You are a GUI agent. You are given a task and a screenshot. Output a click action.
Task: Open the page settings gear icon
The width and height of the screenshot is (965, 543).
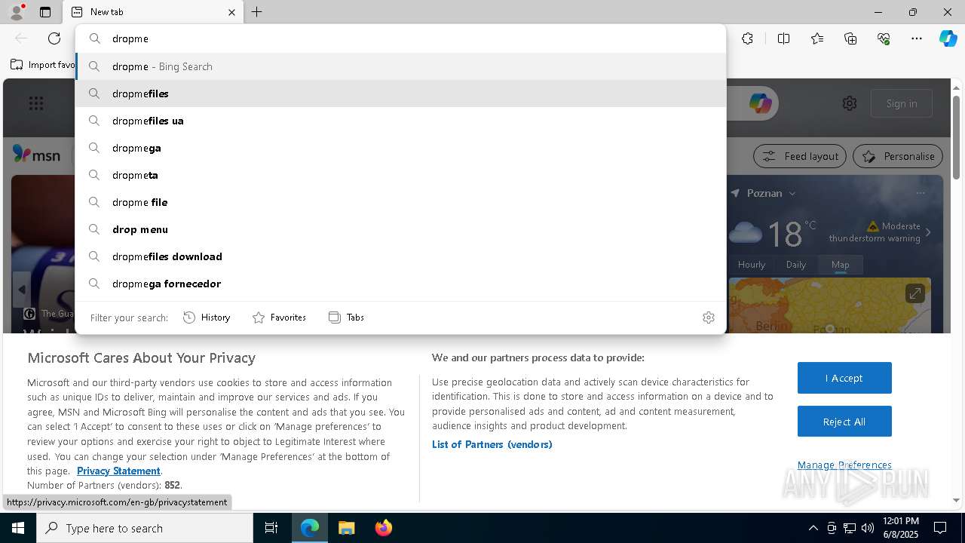click(x=850, y=103)
